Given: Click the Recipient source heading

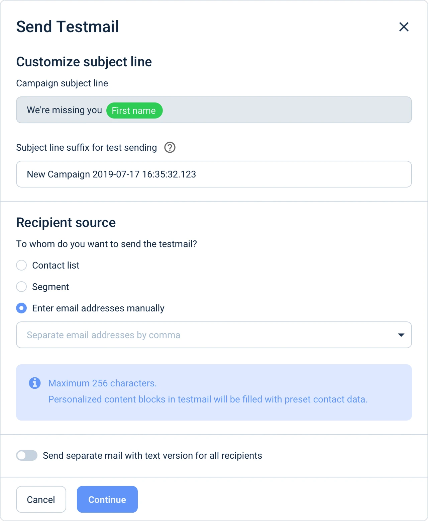Looking at the screenshot, I should [66, 223].
